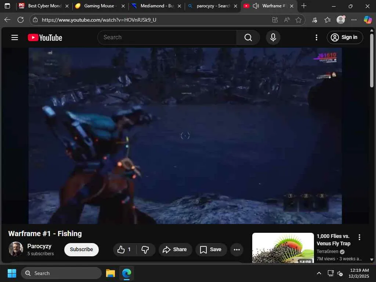Image resolution: width=376 pixels, height=282 pixels.
Task: Add this page to favorites star
Action: [x=298, y=20]
